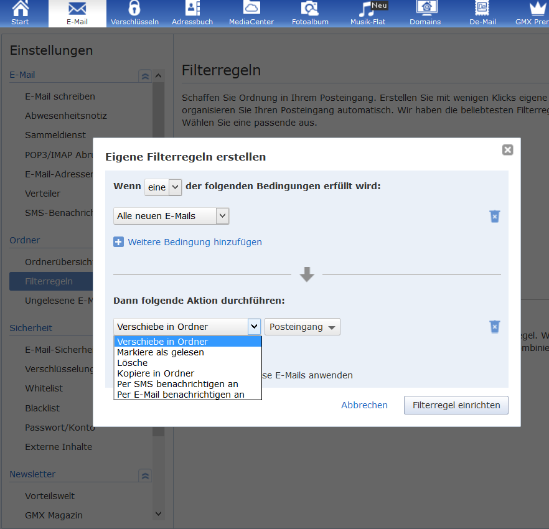Delete the condition with trash icon

(x=495, y=217)
